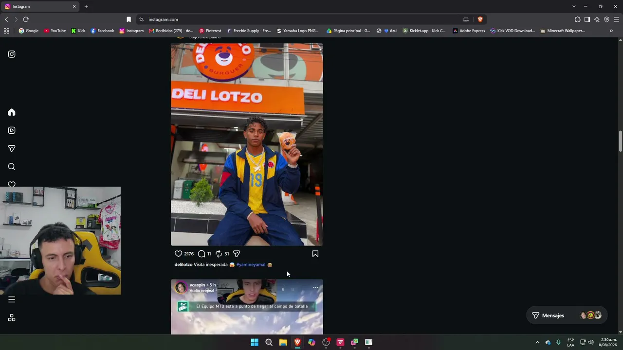Open direct messages paper-plane sidebar icon
This screenshot has height=350, width=623.
[12, 148]
